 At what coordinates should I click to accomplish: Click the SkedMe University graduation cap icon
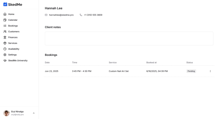coord(5,60)
